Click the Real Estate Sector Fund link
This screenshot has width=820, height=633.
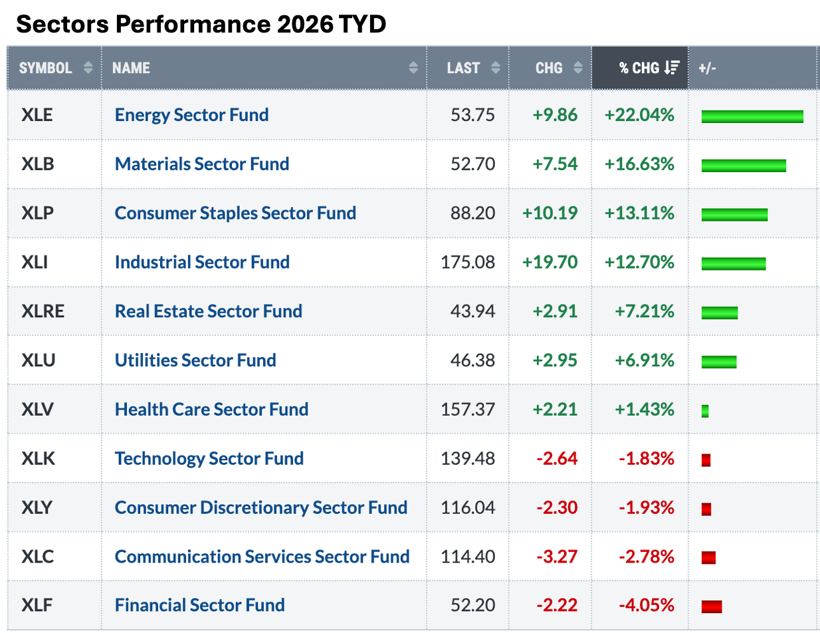[208, 311]
